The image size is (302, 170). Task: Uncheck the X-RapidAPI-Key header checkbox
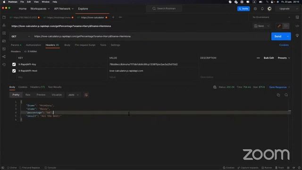pos(14,64)
